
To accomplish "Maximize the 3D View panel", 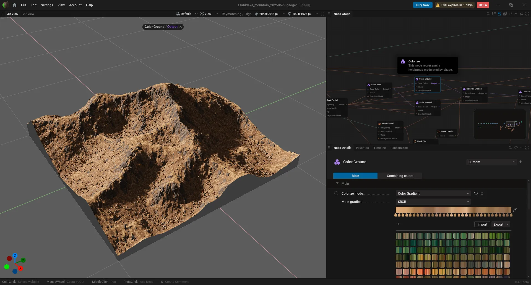I will click(x=322, y=14).
